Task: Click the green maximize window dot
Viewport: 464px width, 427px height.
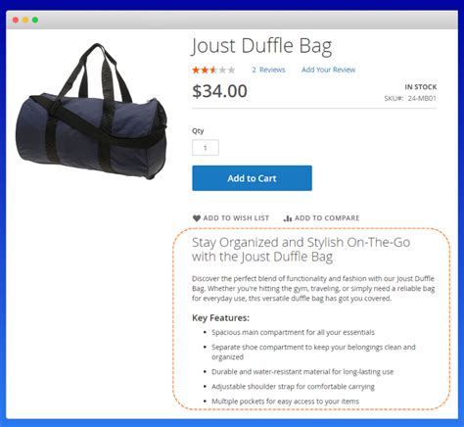Action: click(35, 20)
